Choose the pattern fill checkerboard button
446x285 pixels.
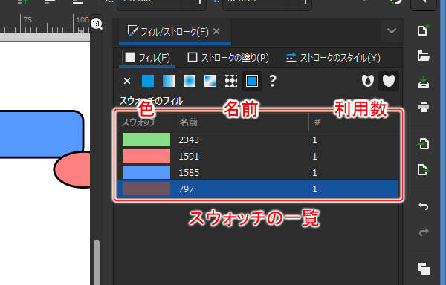[231, 81]
